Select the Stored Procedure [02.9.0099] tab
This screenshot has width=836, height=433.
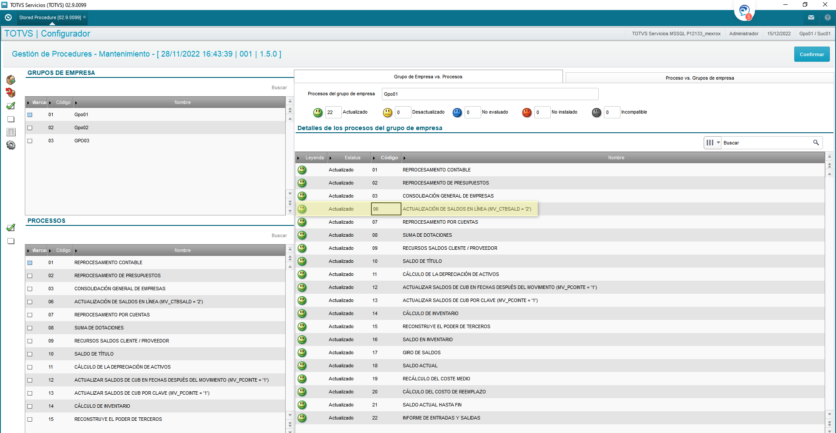click(50, 17)
